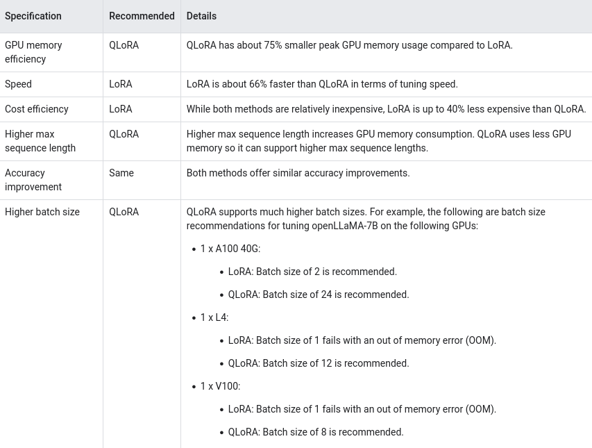The image size is (592, 448).
Task: Select the Higher max sequence length cell
Action: coord(40,141)
